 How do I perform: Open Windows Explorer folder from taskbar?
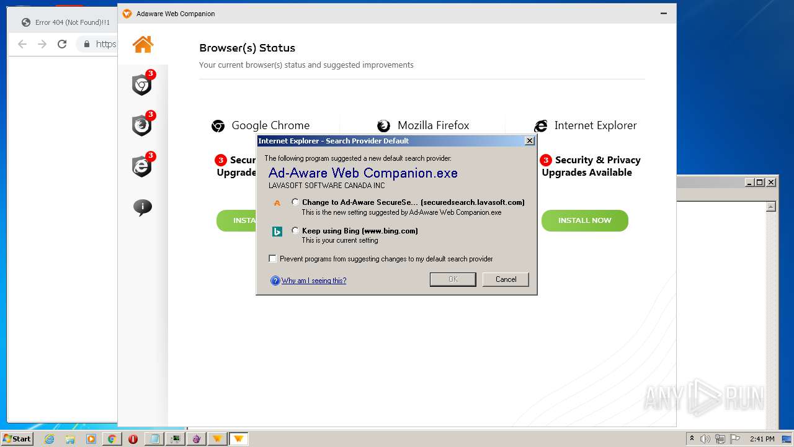70,439
